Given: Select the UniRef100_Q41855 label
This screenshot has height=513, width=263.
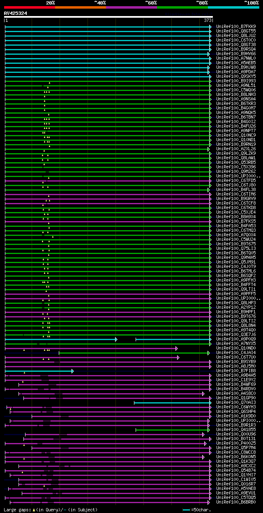Looking at the screenshot, I should pos(236,430).
